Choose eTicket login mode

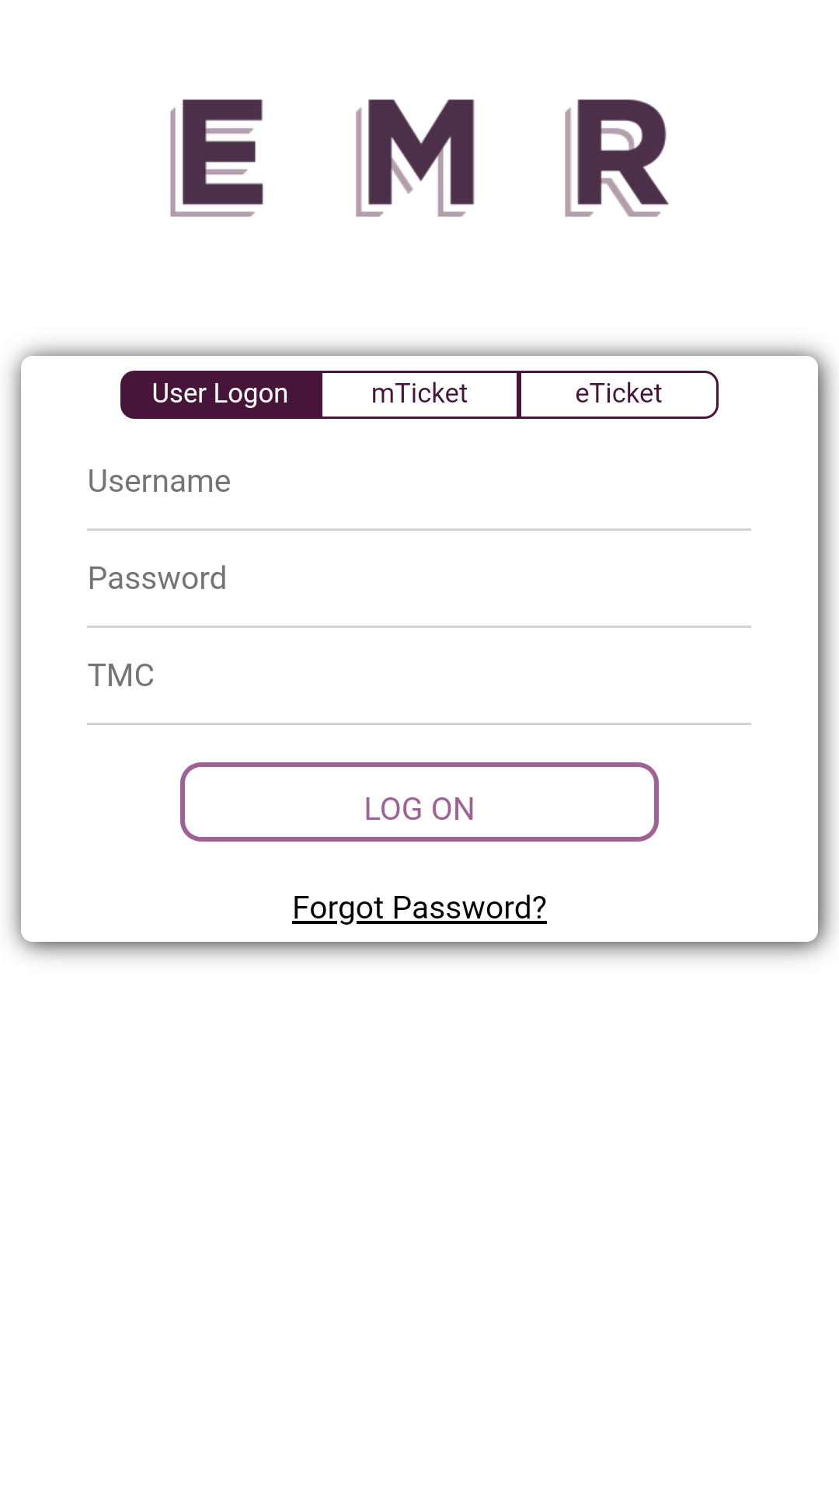618,394
